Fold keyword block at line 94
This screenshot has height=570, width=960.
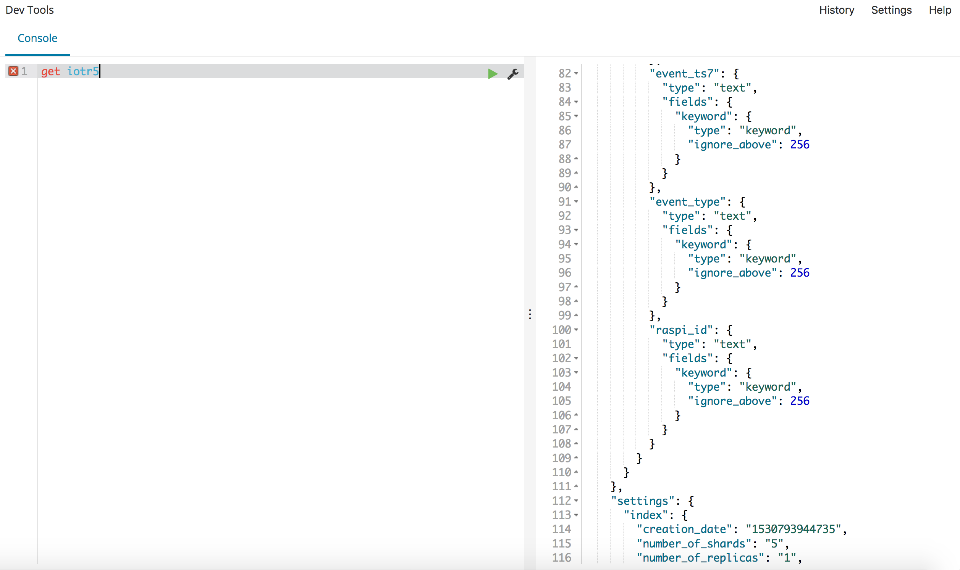(576, 244)
